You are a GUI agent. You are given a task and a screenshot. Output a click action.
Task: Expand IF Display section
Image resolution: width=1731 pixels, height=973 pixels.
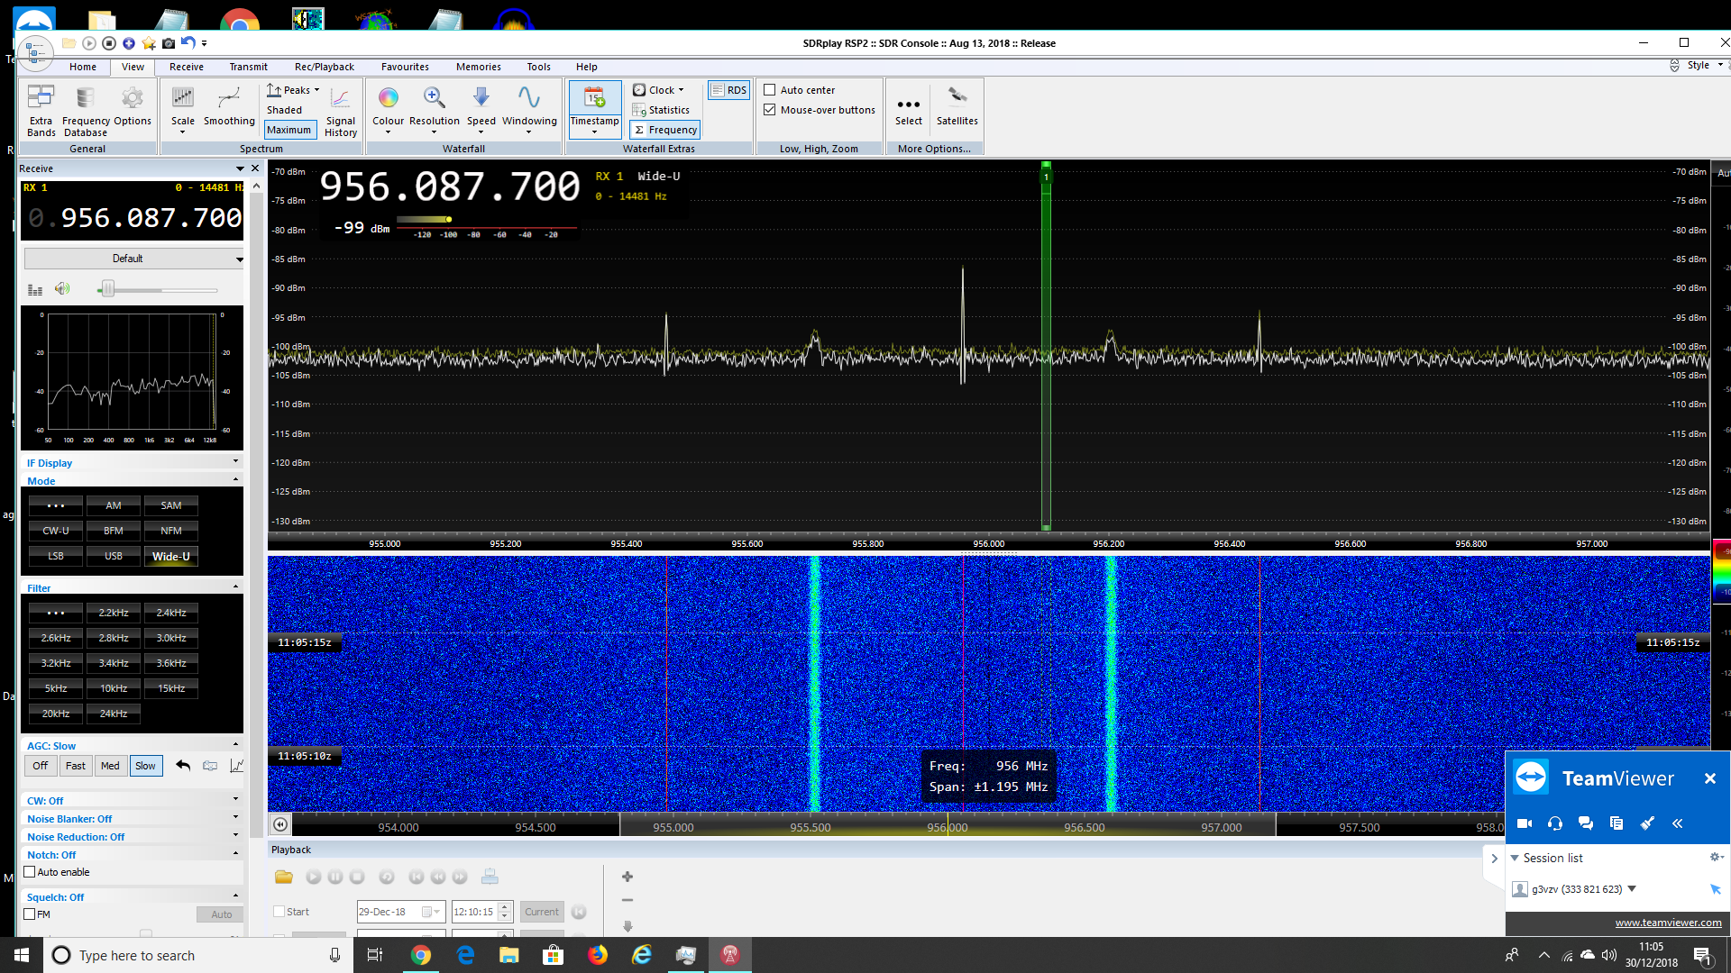pyautogui.click(x=236, y=462)
